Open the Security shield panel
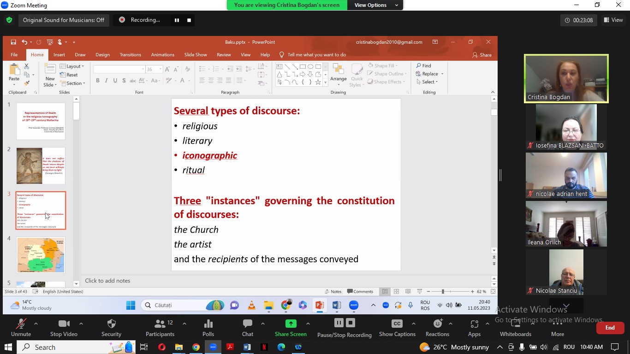Image resolution: width=630 pixels, height=354 pixels. coord(111,324)
